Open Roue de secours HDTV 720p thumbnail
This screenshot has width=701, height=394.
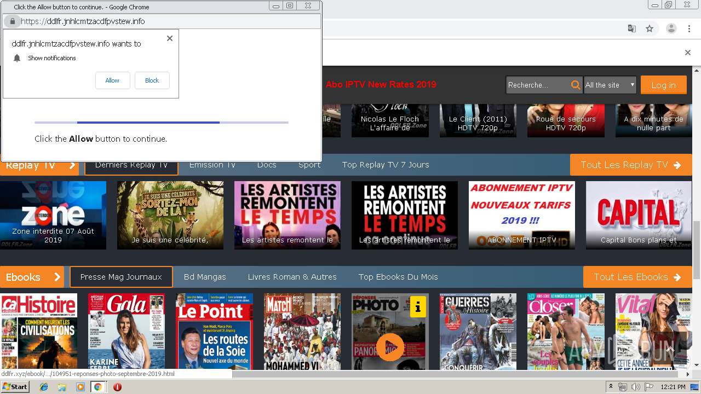click(x=566, y=120)
